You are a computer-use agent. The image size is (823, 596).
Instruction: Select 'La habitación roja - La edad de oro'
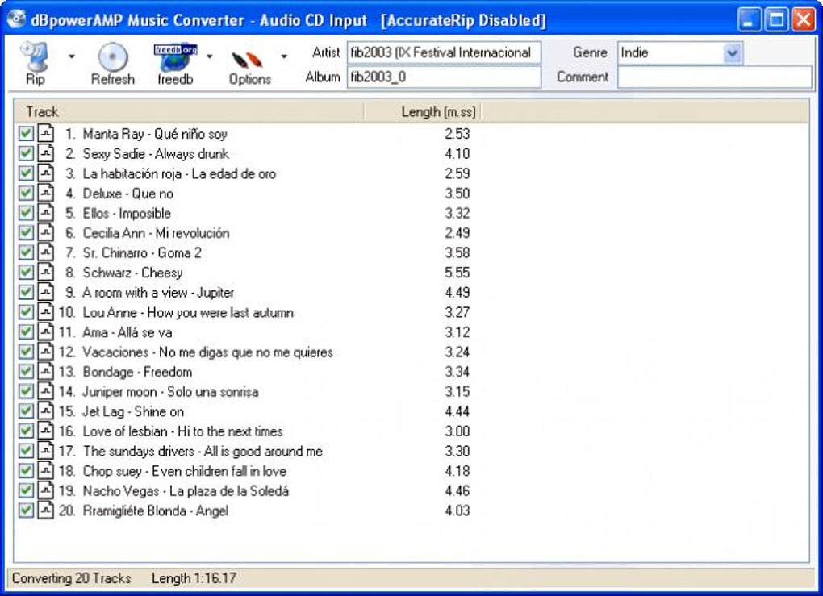[x=179, y=173]
